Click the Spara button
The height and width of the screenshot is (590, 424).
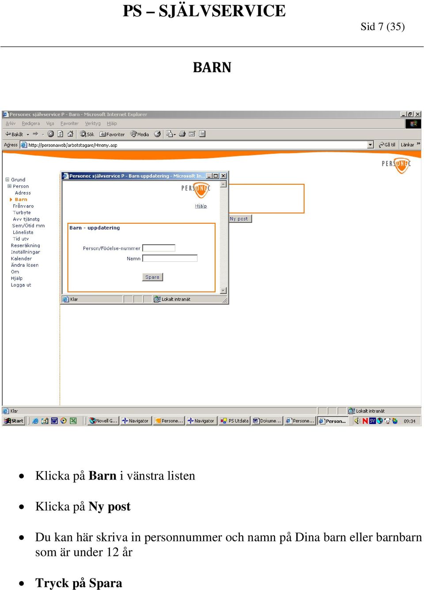(x=153, y=277)
